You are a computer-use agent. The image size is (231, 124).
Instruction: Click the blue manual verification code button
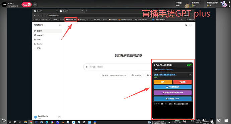172,87
